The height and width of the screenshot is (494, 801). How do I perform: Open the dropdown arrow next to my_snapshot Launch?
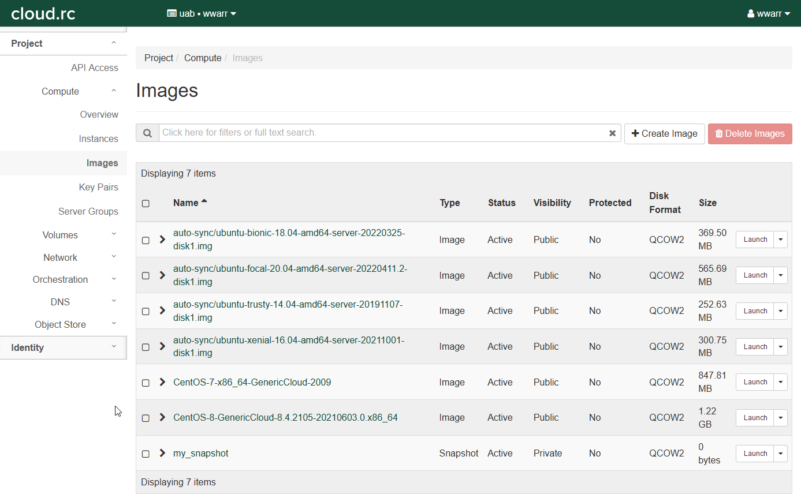coord(780,454)
